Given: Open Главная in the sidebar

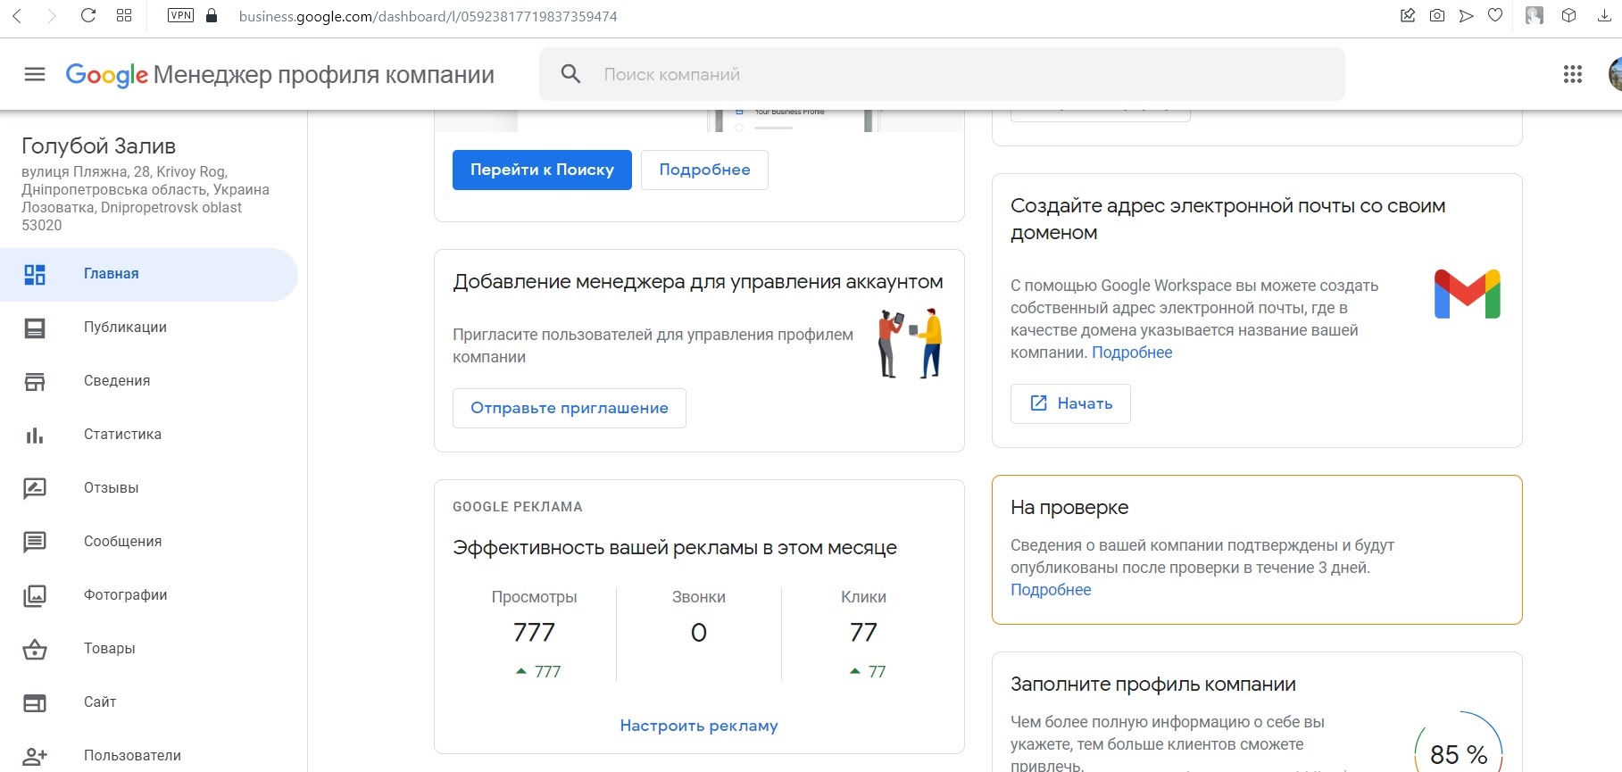Looking at the screenshot, I should (x=149, y=274).
